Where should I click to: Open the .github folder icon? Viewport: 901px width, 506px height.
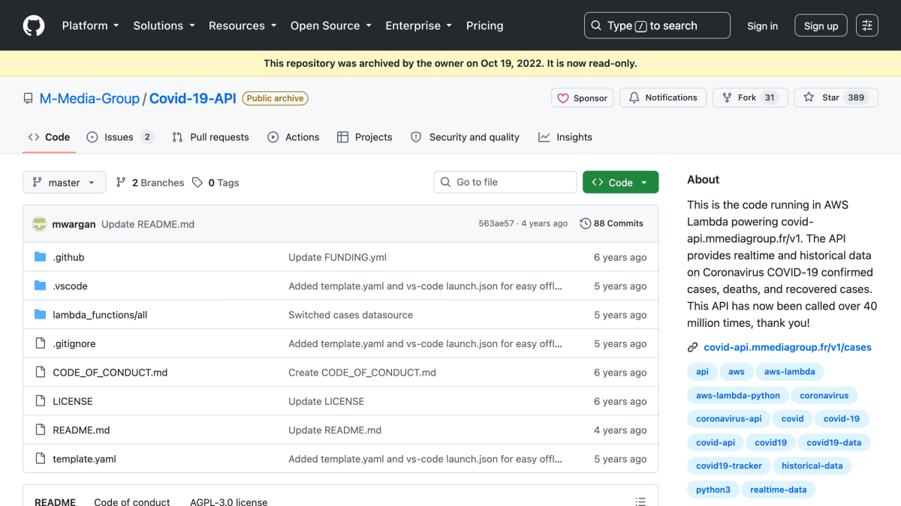click(x=41, y=257)
